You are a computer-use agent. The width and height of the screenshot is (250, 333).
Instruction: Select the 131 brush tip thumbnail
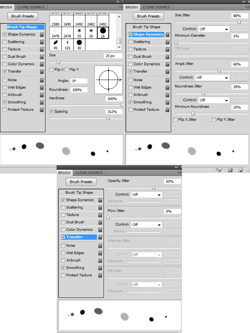67,44
